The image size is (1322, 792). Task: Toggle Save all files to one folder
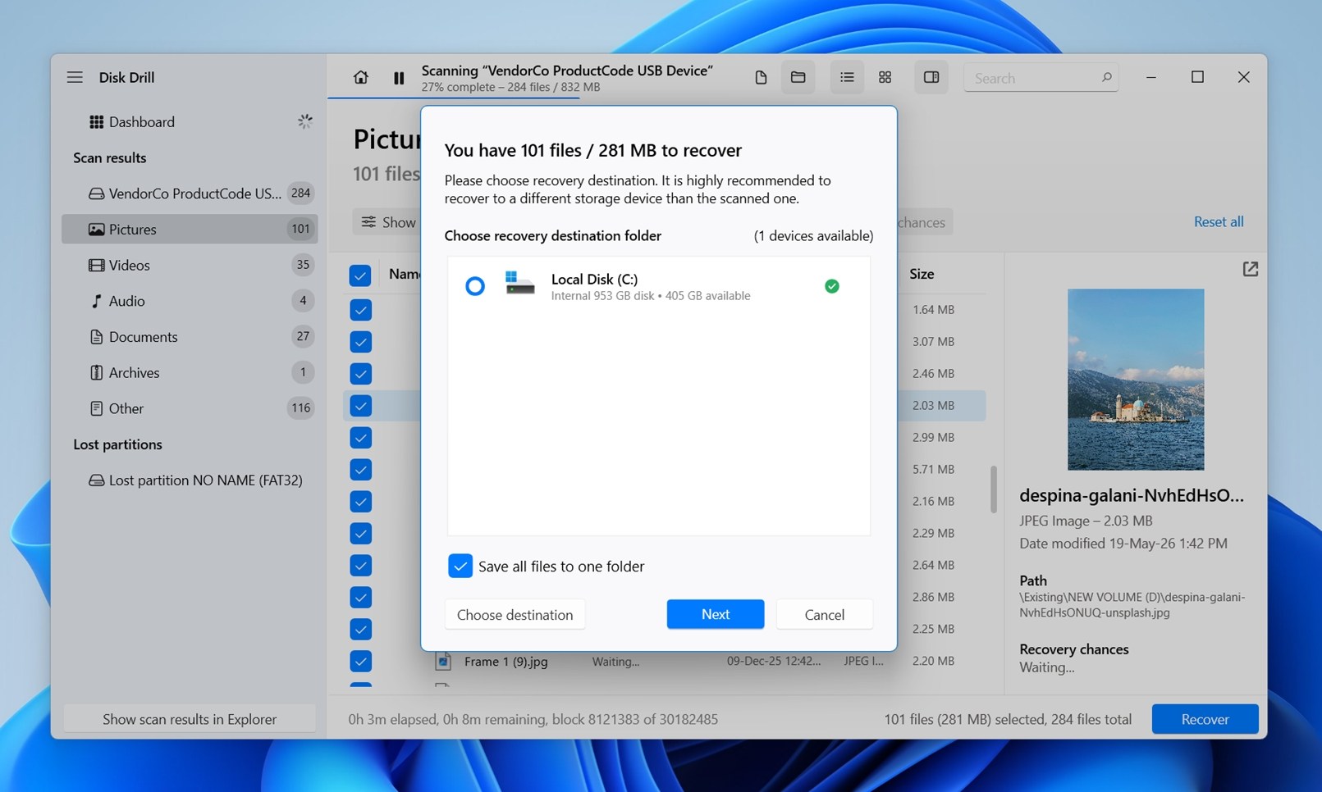(x=460, y=566)
